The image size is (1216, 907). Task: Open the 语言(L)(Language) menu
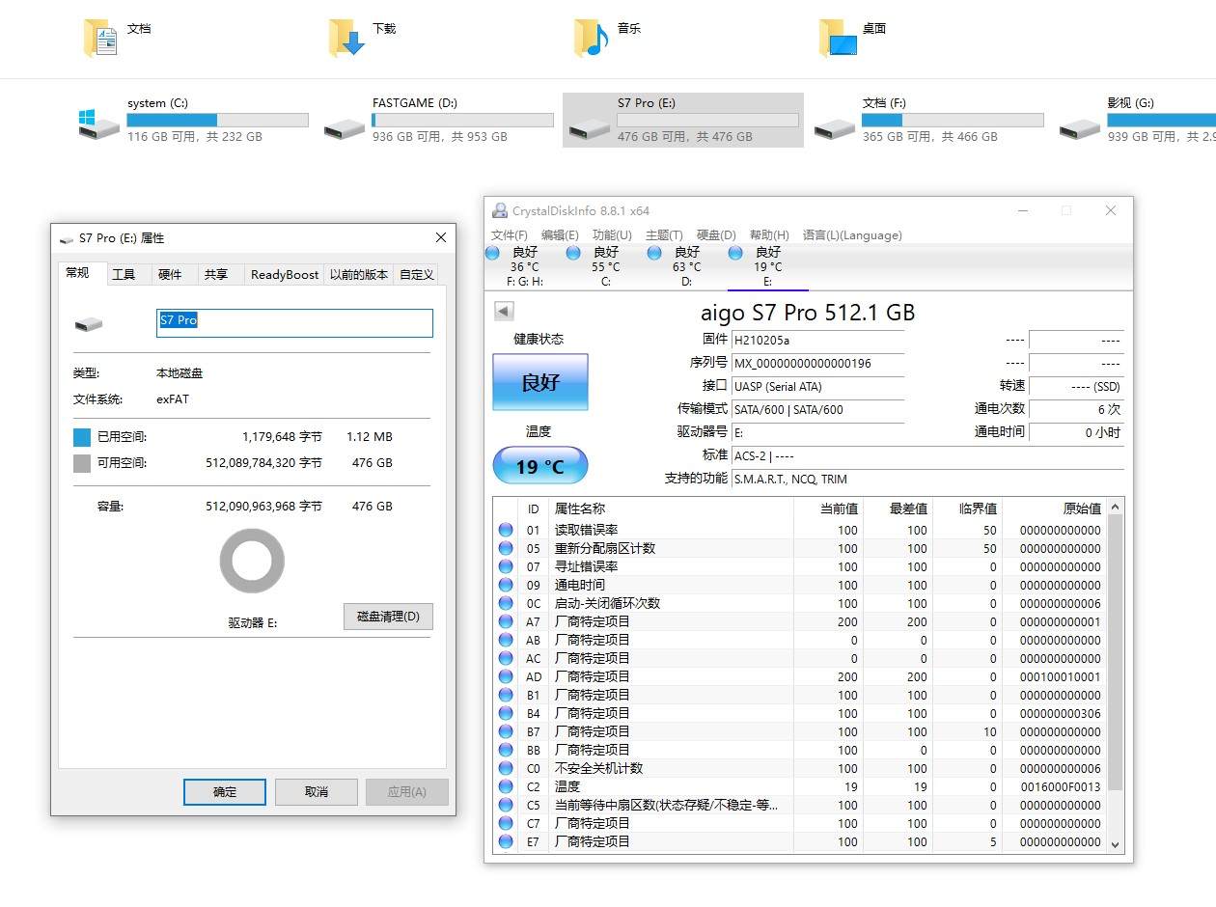coord(852,234)
